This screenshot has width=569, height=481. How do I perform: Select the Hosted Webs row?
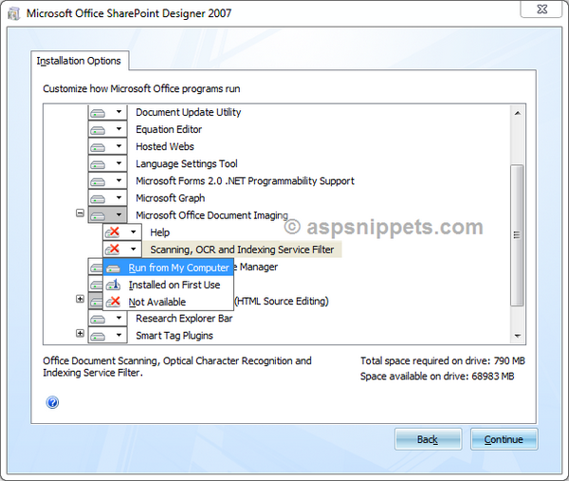pos(165,146)
